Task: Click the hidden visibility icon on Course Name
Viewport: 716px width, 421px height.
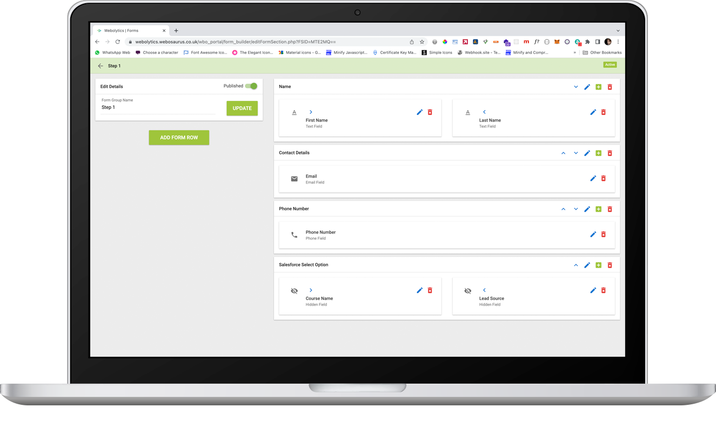Action: [x=294, y=290]
